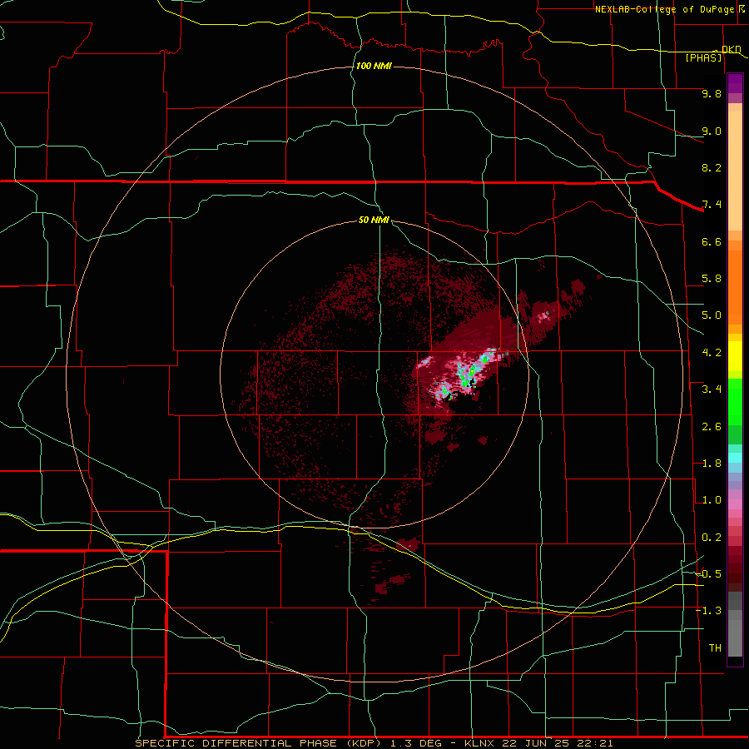Pick the peach segment of the color bar

pyautogui.click(x=735, y=167)
